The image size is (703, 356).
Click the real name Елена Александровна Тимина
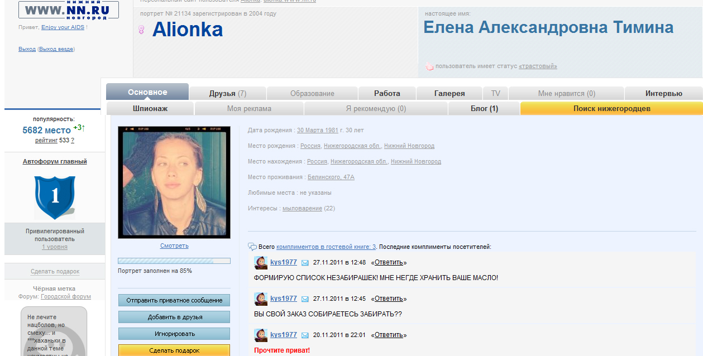pyautogui.click(x=548, y=27)
